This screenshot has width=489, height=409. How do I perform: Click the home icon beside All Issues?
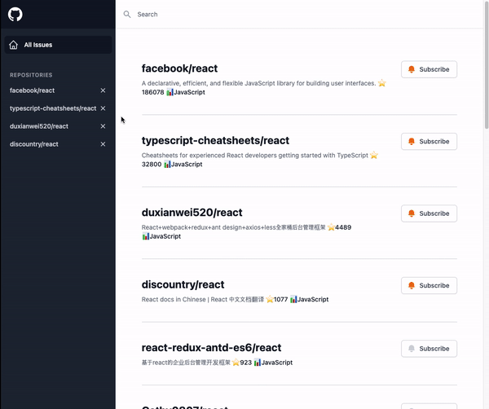(x=13, y=45)
